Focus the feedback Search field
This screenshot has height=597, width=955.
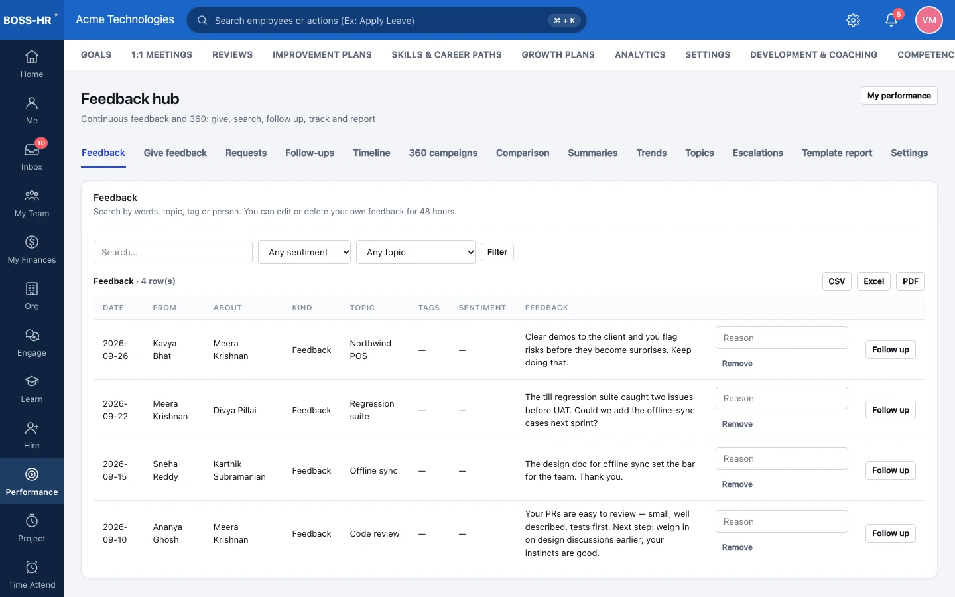pos(173,252)
